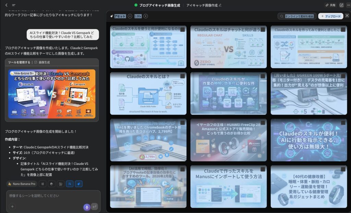
Task: Close the asset panel with X
Action: [x=347, y=16]
